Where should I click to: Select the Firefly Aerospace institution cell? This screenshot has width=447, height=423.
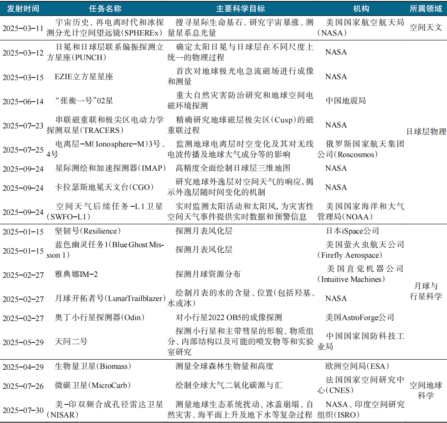[x=361, y=250]
